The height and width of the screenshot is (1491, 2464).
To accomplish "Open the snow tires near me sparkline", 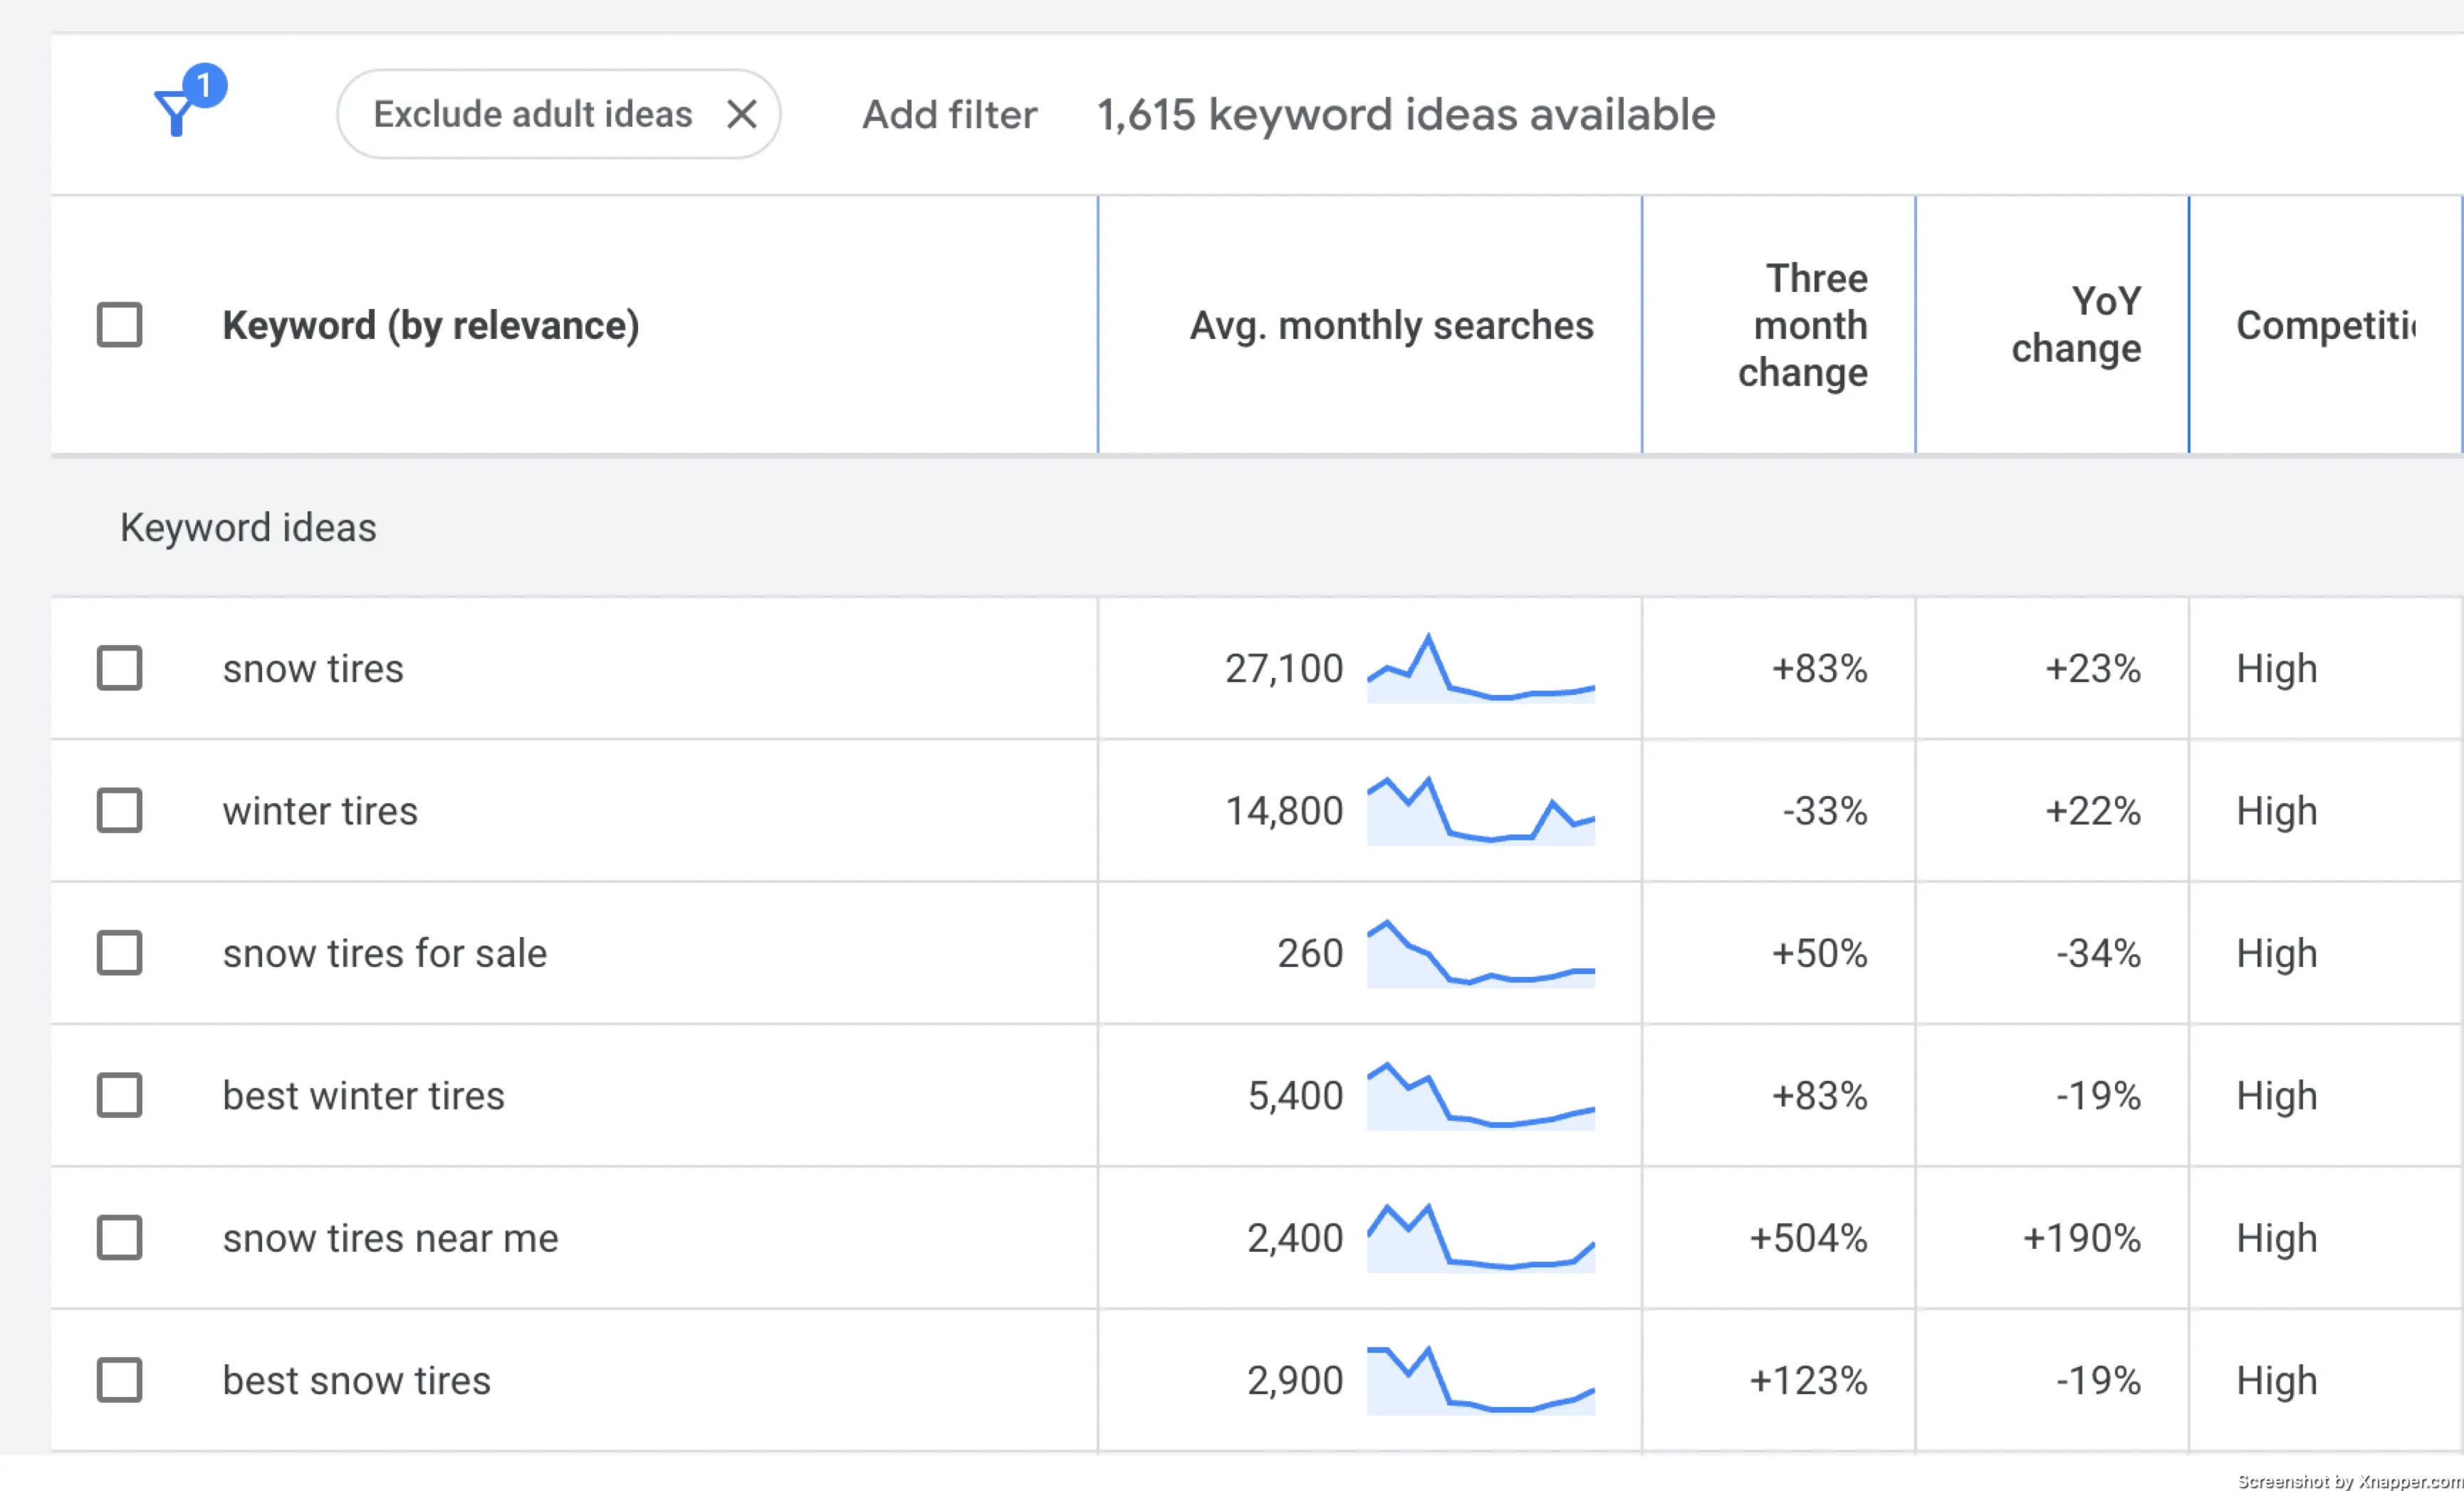I will click(x=1480, y=1238).
